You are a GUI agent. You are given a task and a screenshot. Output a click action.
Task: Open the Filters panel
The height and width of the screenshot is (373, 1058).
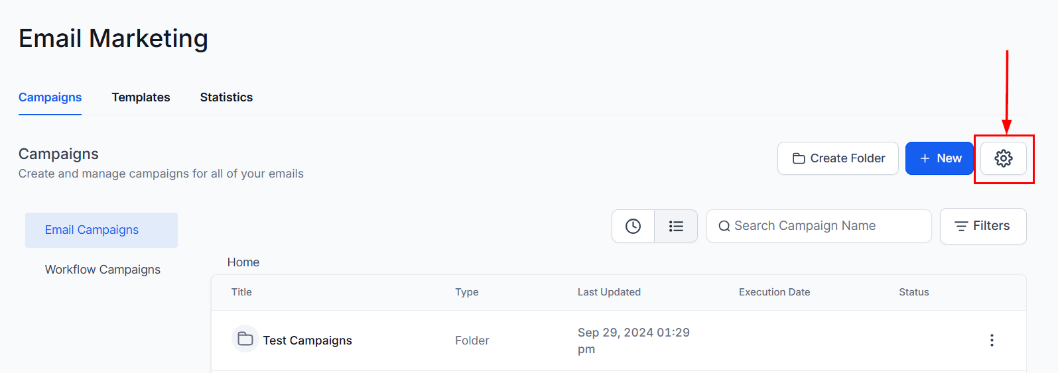click(x=982, y=226)
